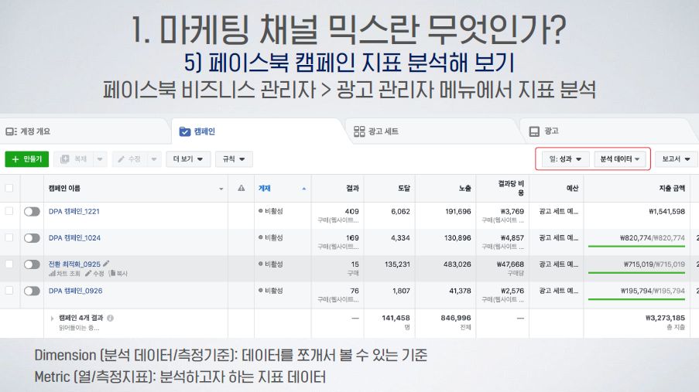699x392 pixels.
Task: Click the 비활성 status of DPA 캠페인_1221
Action: pyautogui.click(x=271, y=211)
